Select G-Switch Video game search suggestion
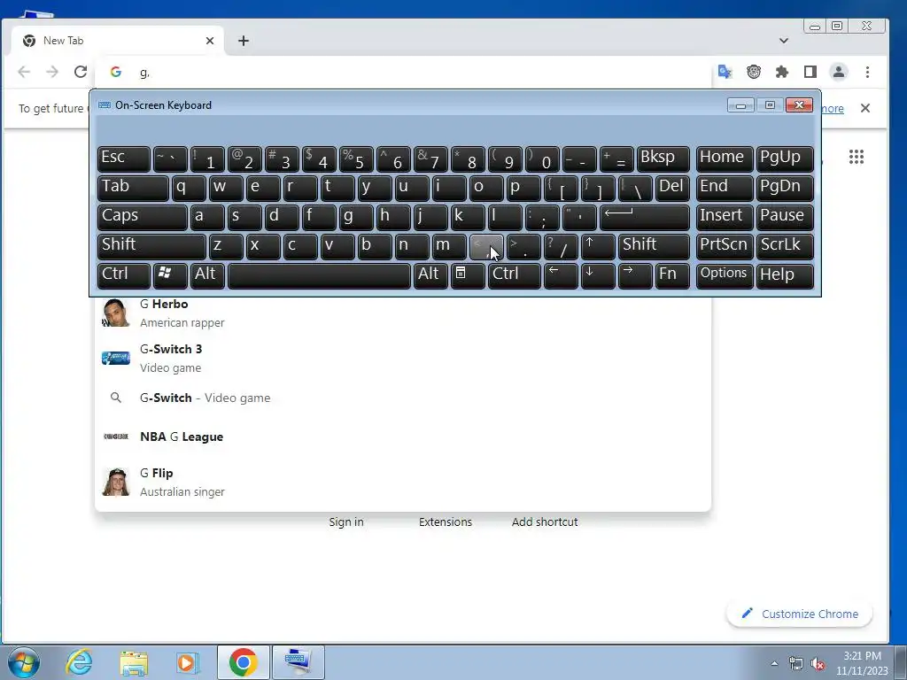The image size is (907, 680). click(403, 398)
